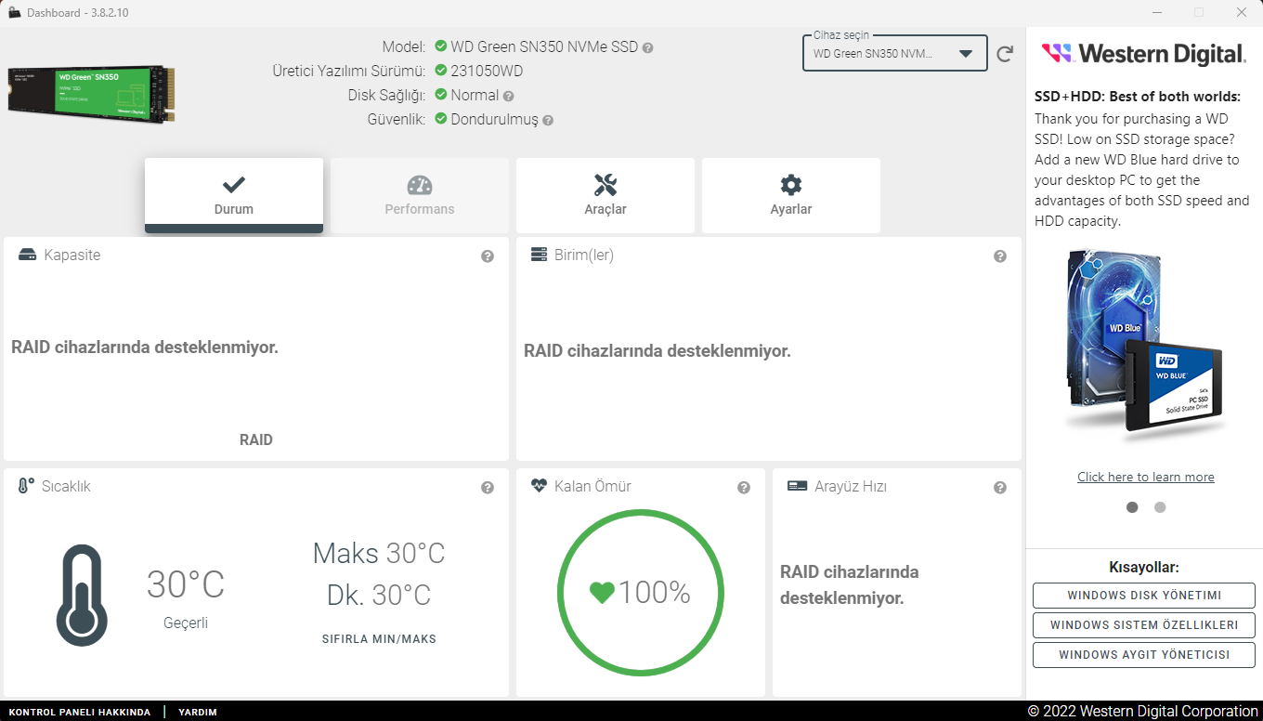1263x721 pixels.
Task: Click the 2022 Western Digital Corporation copyright
Action: point(1142,712)
